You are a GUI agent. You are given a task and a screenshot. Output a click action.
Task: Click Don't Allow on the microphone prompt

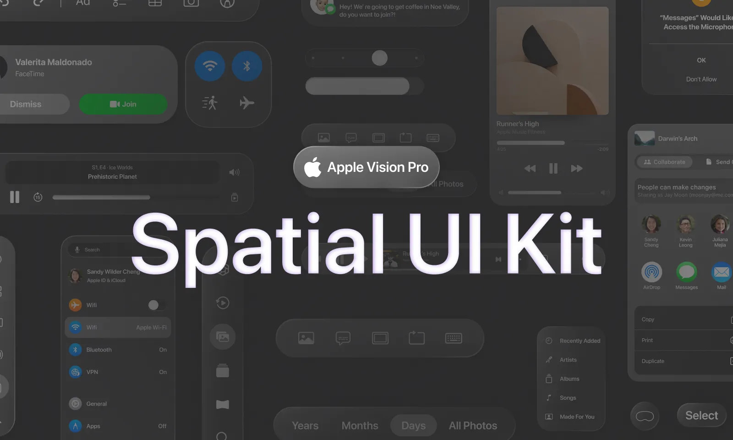point(701,79)
